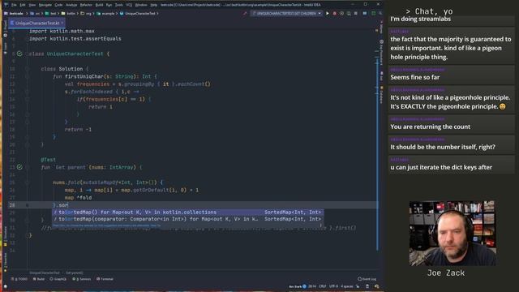Toggle tool window bars icon in bottom-left corner
This screenshot has height=292, width=519.
(x=6, y=286)
